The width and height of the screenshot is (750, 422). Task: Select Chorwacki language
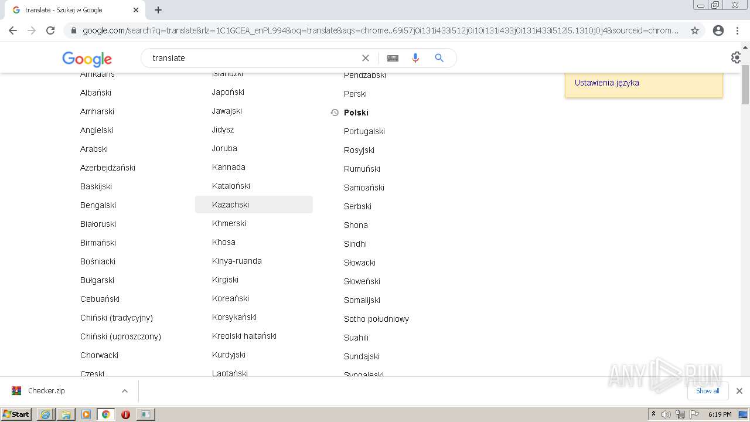[x=99, y=355]
